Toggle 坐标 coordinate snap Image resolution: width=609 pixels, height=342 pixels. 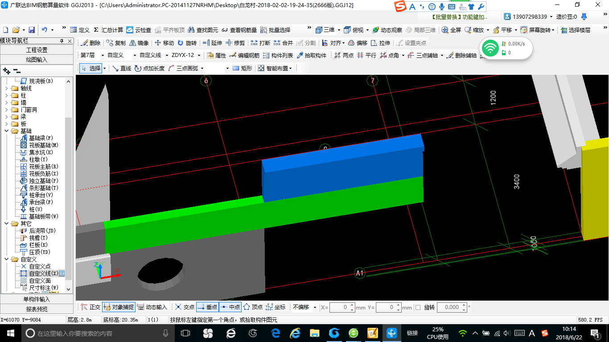click(276, 307)
